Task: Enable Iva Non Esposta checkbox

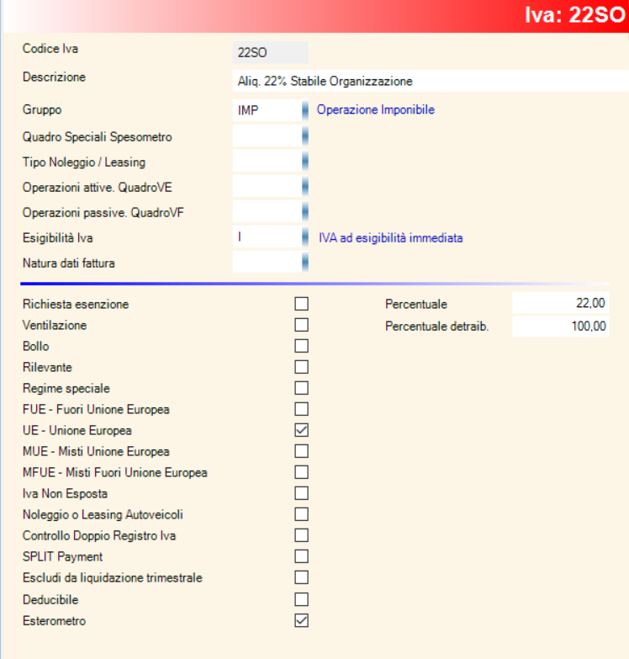Action: 302,493
